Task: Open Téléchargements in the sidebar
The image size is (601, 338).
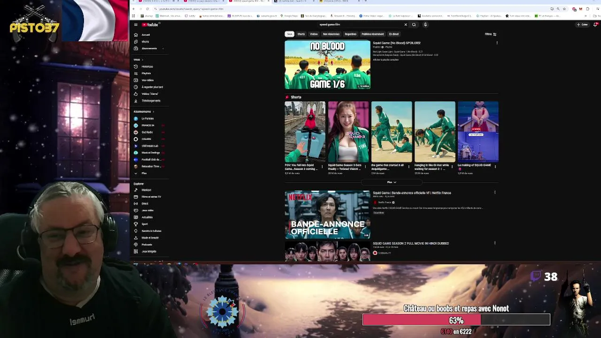Action: (151, 100)
